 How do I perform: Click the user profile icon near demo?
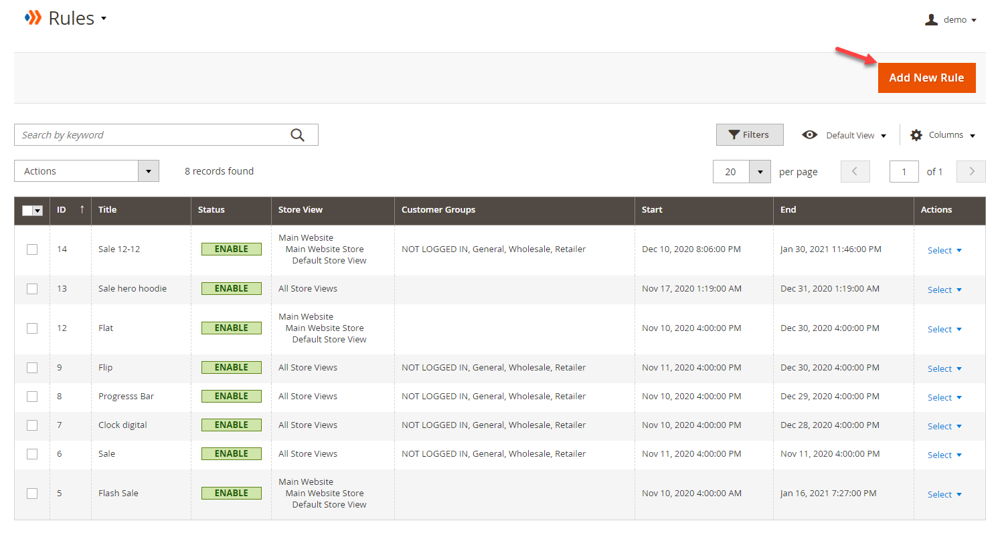coord(931,19)
